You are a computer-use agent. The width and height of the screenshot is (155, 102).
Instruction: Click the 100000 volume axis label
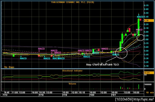tap(148, 84)
